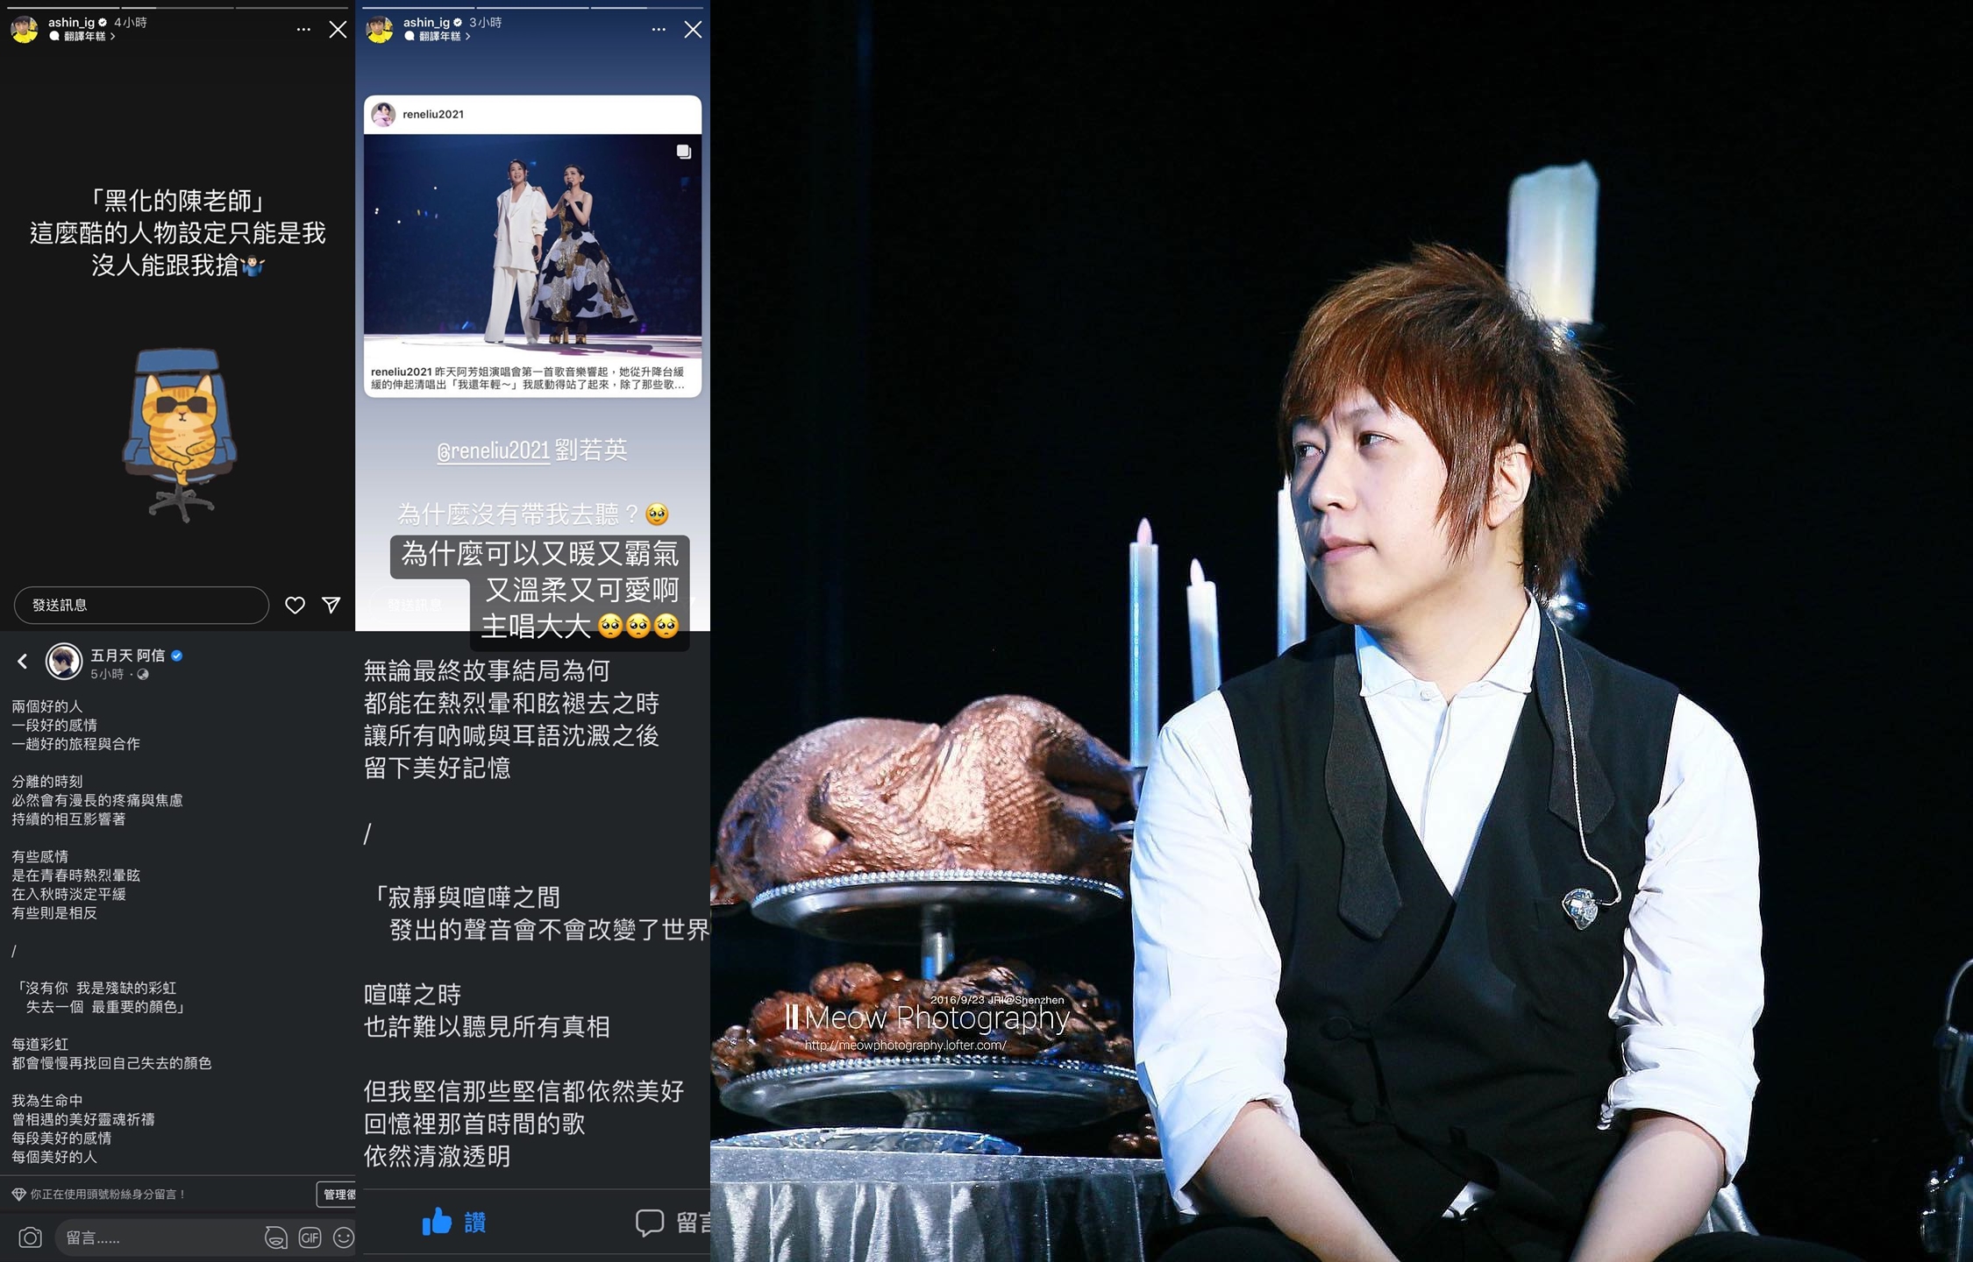Image resolution: width=1973 pixels, height=1262 pixels.
Task: Tap the story progress bar of 3小時 story
Action: tap(532, 7)
